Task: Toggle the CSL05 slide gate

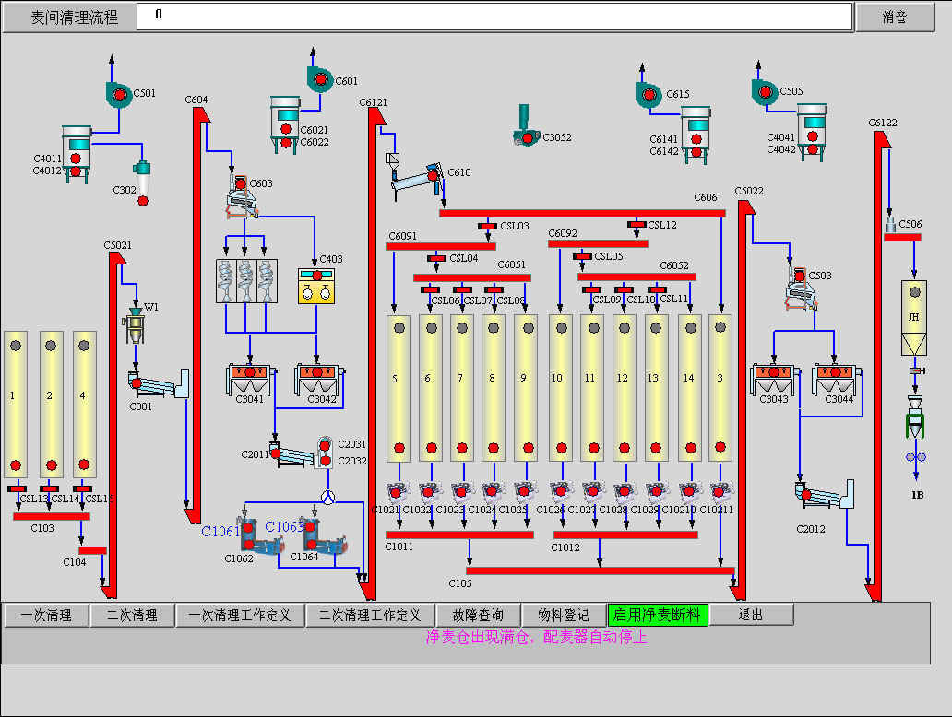Action: pos(582,256)
